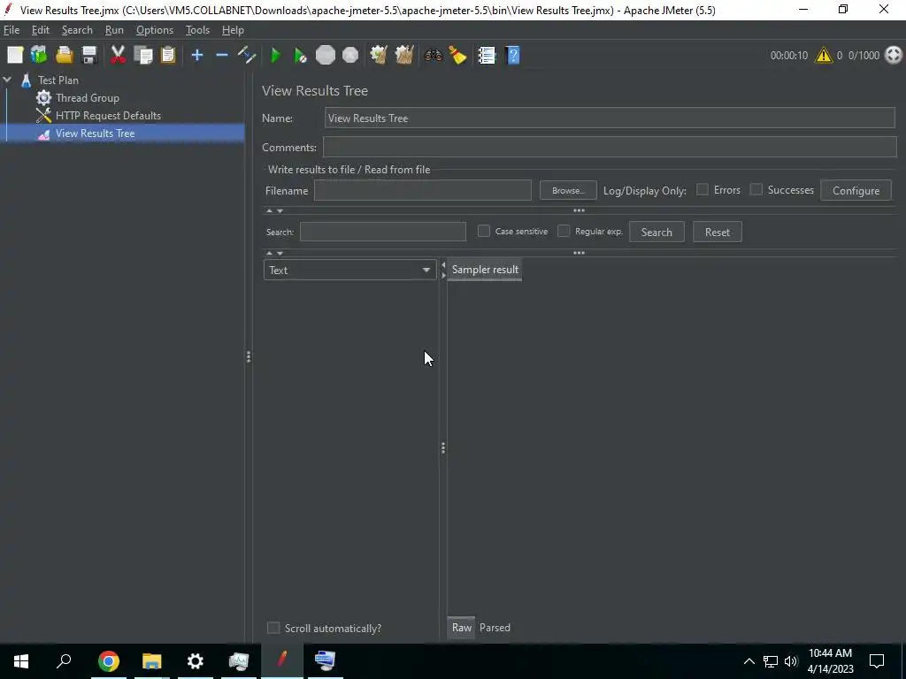The width and height of the screenshot is (906, 679).
Task: Open the Text renderer dropdown
Action: 349,271
